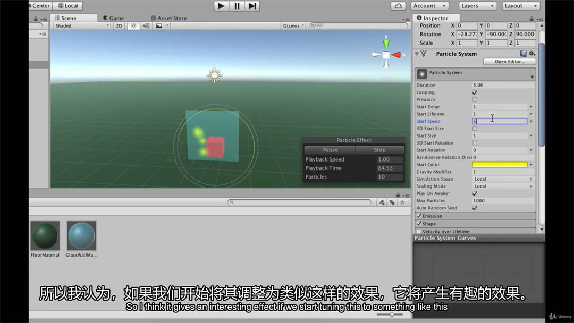Toggle Emission module checkbox
Viewport: 574px width, 323px height.
[x=419, y=216]
